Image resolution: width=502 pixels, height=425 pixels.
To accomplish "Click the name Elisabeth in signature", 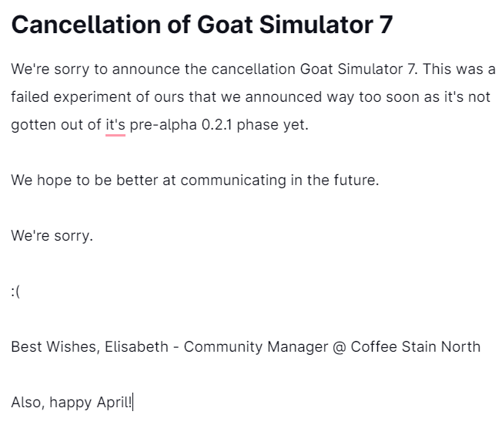I will (x=136, y=347).
